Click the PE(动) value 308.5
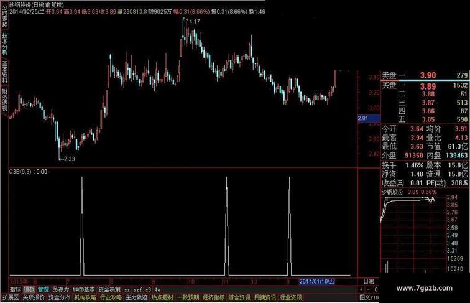Viewport: 470px width, 303px height. point(459,183)
